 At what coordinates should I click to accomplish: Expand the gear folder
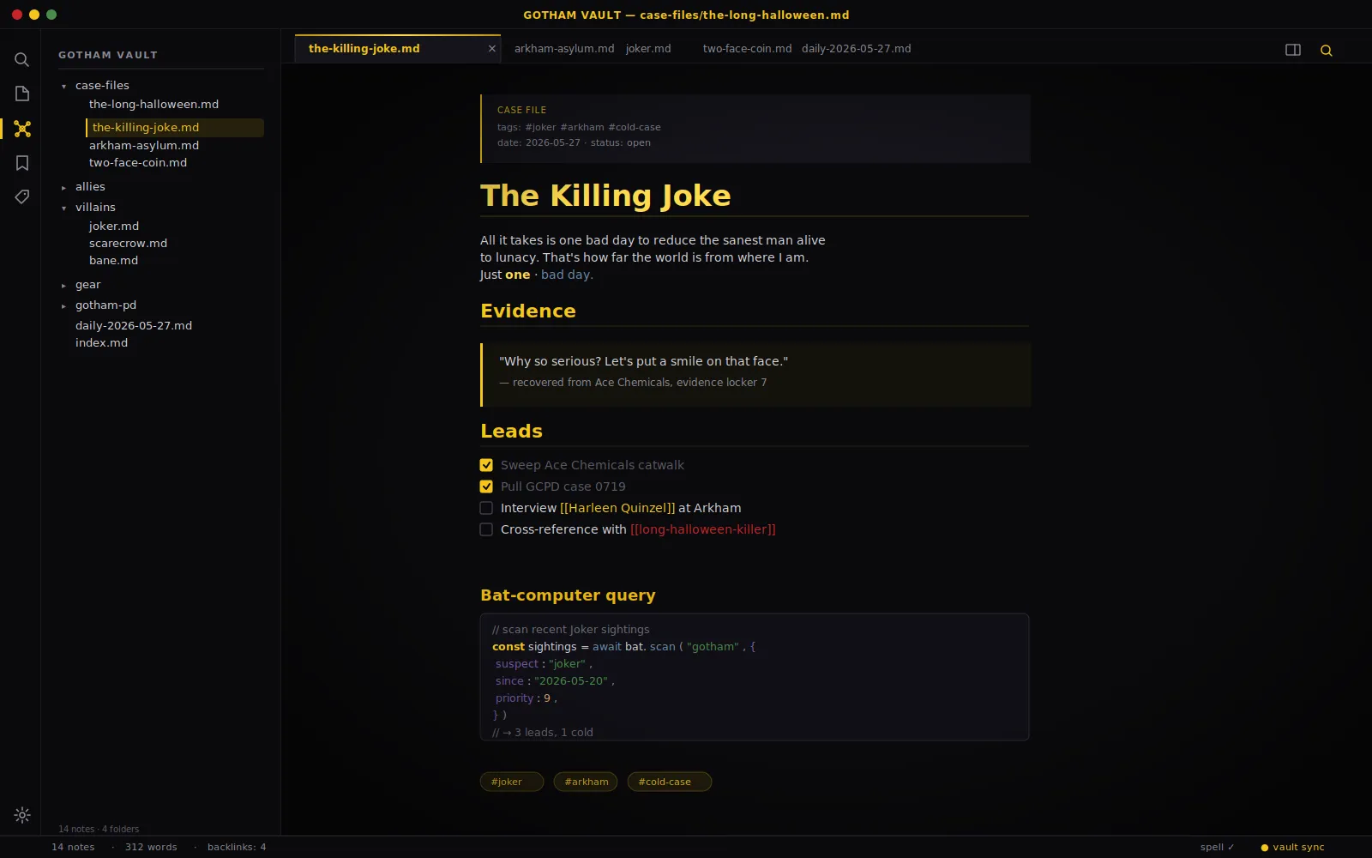pos(63,285)
